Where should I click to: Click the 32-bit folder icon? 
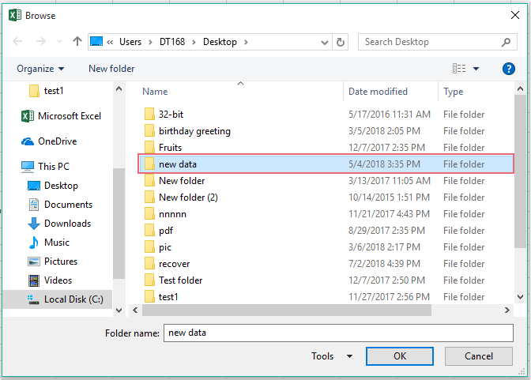pos(149,114)
